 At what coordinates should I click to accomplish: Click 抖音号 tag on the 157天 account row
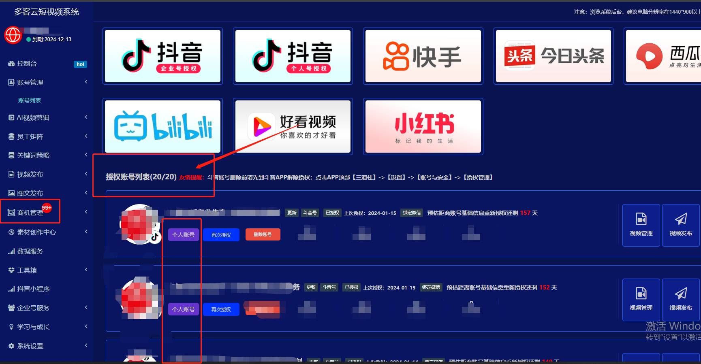(310, 213)
